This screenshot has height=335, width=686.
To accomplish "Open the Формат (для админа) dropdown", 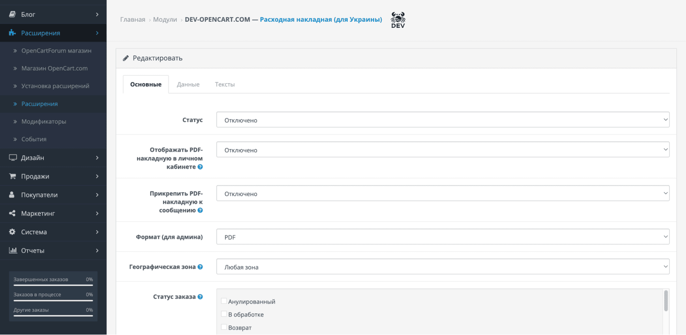I will [x=443, y=236].
